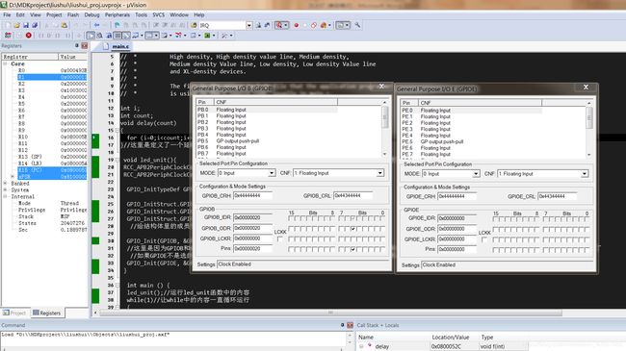This screenshot has width=626, height=351.
Task: Click the New file toolbar icon
Action: (8, 25)
